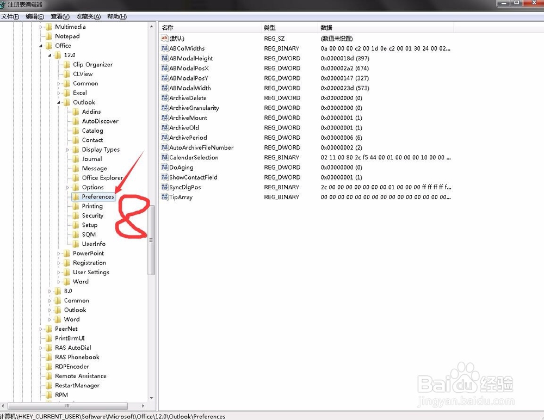544x420 pixels.
Task: Click the TipArray binary value icon
Action: coord(165,197)
